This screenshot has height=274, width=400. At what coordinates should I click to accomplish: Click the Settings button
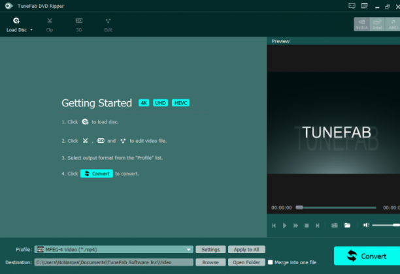point(210,250)
